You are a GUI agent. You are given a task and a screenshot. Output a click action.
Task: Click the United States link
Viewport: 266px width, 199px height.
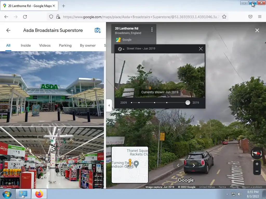(207, 187)
